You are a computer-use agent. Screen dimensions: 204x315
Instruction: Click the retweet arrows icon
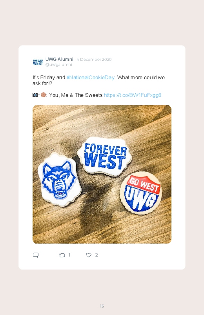pyautogui.click(x=62, y=255)
